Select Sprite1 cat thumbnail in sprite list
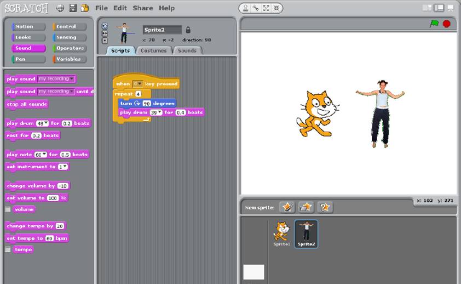Viewport: 461px width, 284px height. [281, 234]
